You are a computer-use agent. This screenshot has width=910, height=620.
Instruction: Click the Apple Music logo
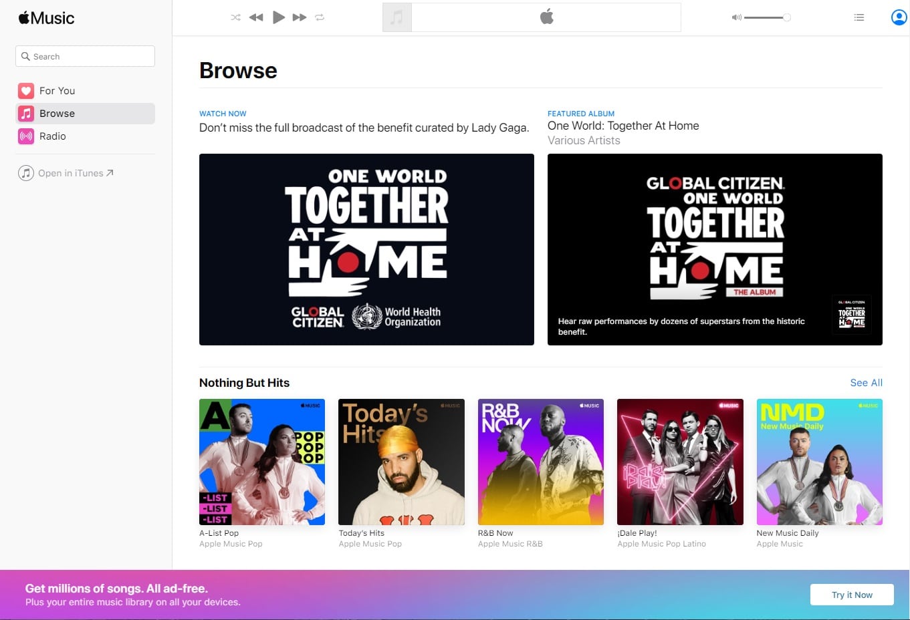point(47,18)
